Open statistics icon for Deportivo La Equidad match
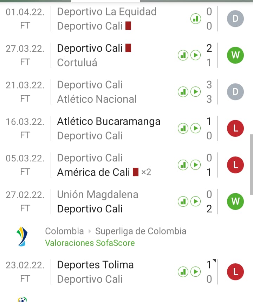The image size is (253, 302). pos(195,19)
